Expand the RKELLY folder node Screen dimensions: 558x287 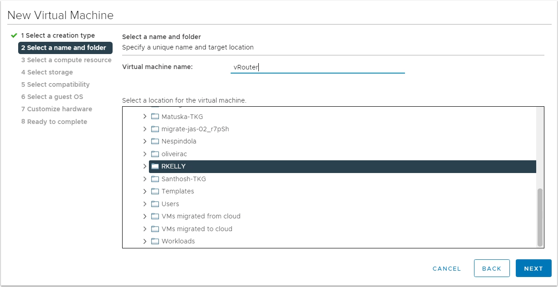145,166
